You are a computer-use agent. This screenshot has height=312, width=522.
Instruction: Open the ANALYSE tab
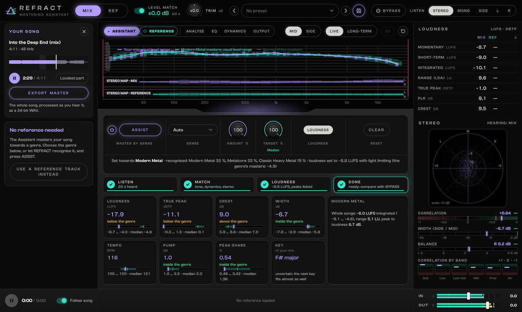click(195, 31)
